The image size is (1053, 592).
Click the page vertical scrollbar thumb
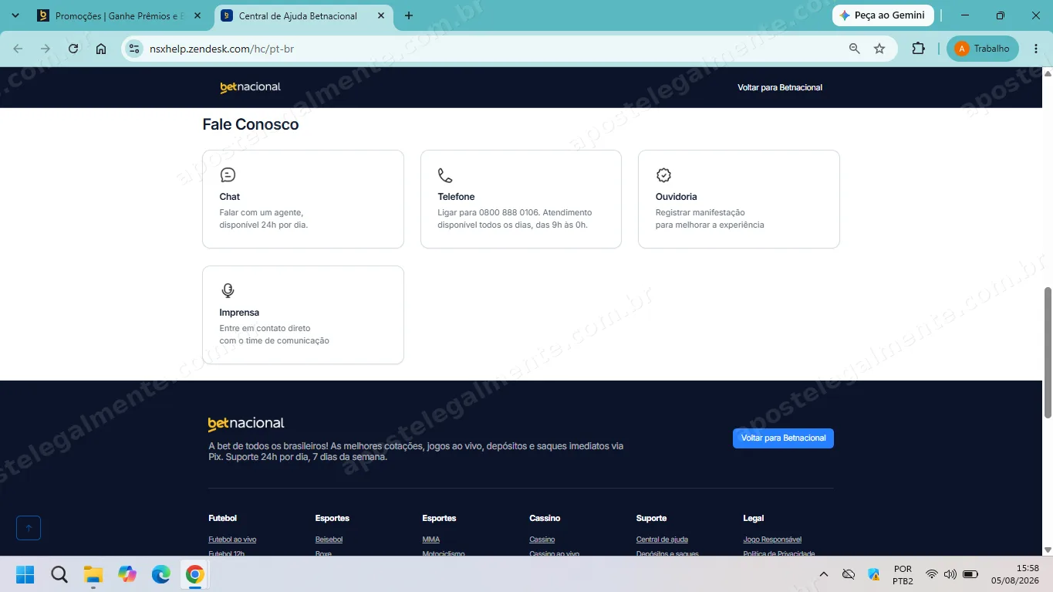pyautogui.click(x=1048, y=353)
